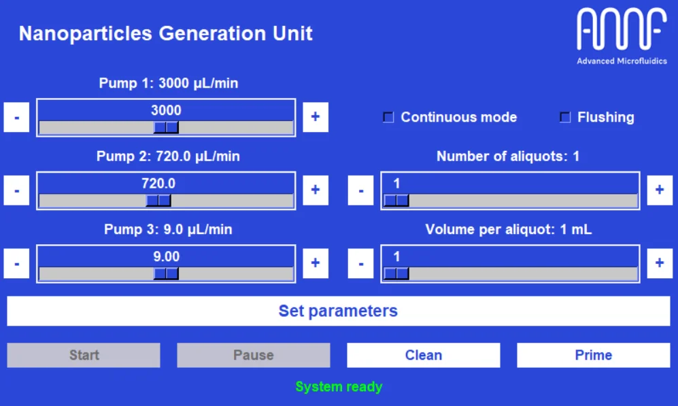This screenshot has width=678, height=406.
Task: Click the Pump 1 slider handle
Action: tap(165, 127)
